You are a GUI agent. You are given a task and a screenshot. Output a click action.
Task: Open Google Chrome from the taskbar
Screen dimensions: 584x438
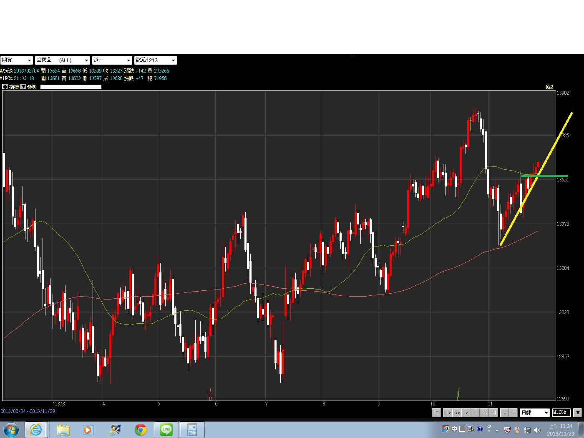141,430
